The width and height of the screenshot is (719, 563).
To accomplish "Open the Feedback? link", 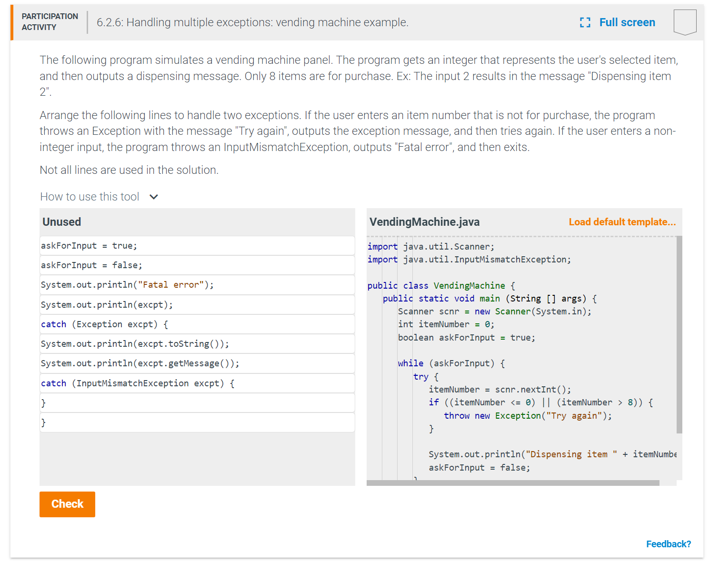I will 668,544.
